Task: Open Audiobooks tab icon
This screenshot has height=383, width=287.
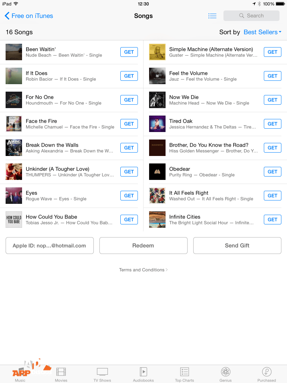Action: pos(143,372)
